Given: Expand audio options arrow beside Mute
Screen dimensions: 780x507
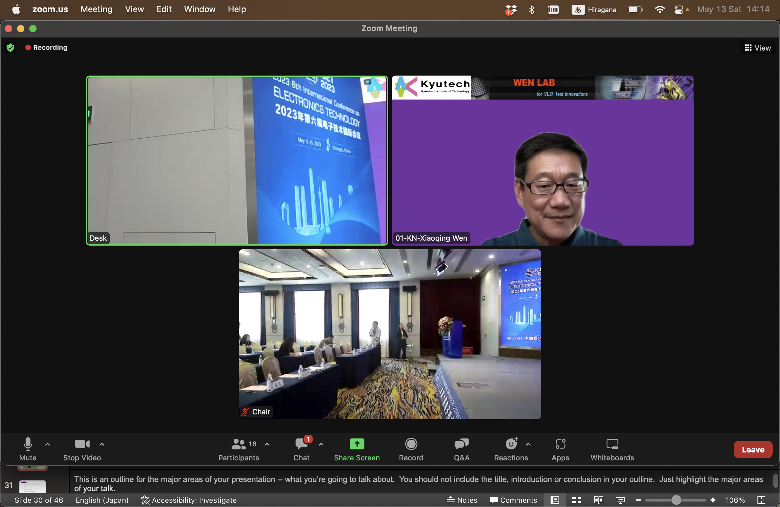Looking at the screenshot, I should (x=48, y=445).
